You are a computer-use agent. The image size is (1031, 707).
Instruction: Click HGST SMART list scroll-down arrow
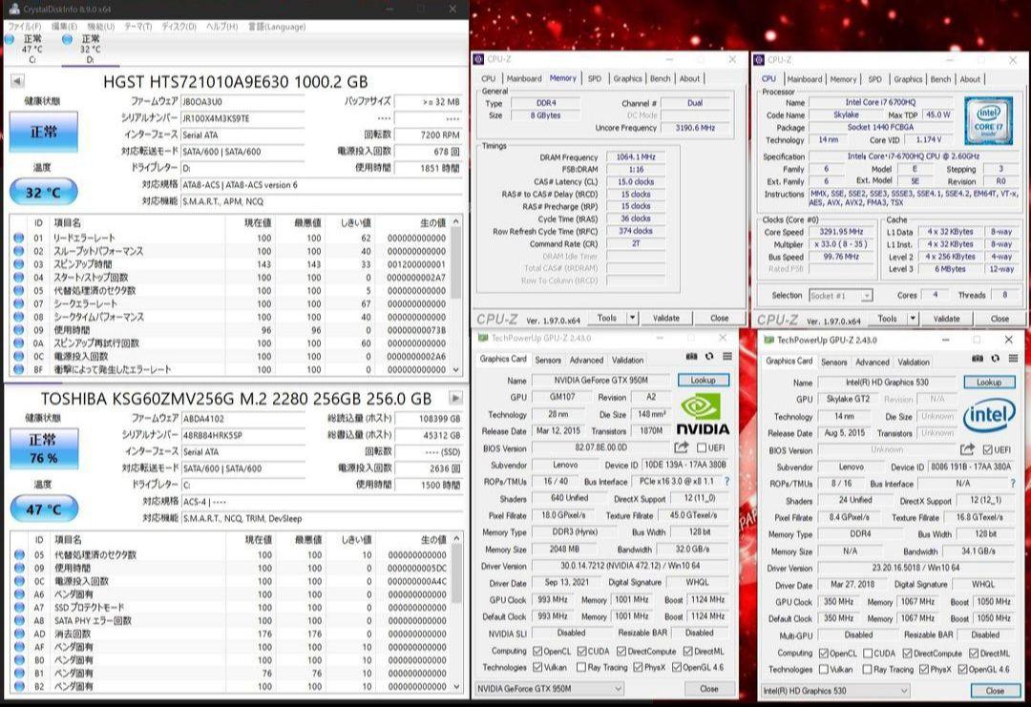[457, 370]
